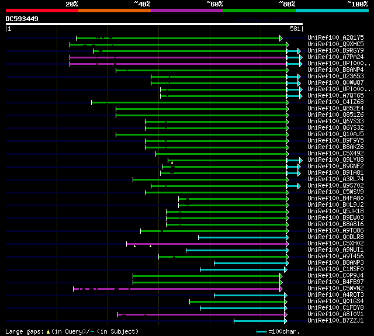The image size is (374, 336).
Task: Click the cyan ~100% identity legend segment
Action: click(333, 11)
